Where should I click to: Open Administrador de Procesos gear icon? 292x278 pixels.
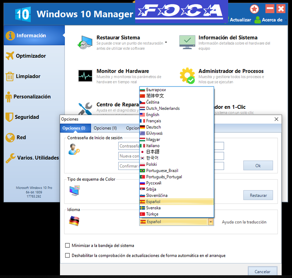tap(187, 75)
